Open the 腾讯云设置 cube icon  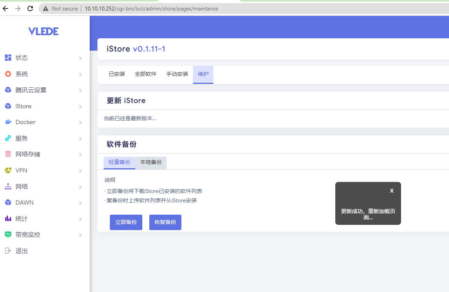tap(8, 90)
